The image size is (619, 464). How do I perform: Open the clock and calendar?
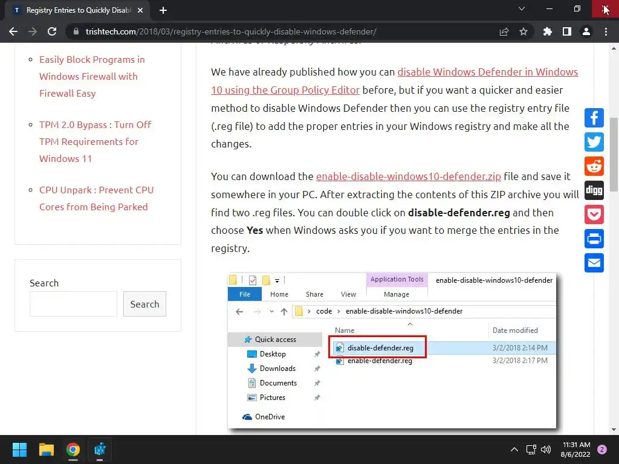pos(575,449)
